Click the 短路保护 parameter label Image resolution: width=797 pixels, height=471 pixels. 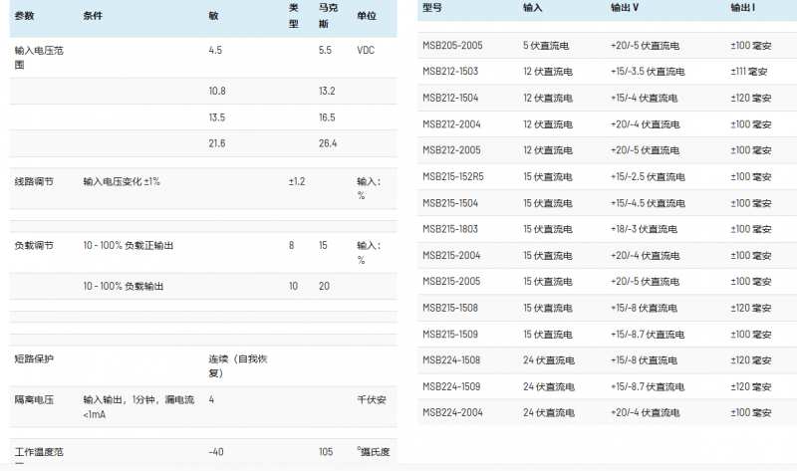tap(34, 358)
